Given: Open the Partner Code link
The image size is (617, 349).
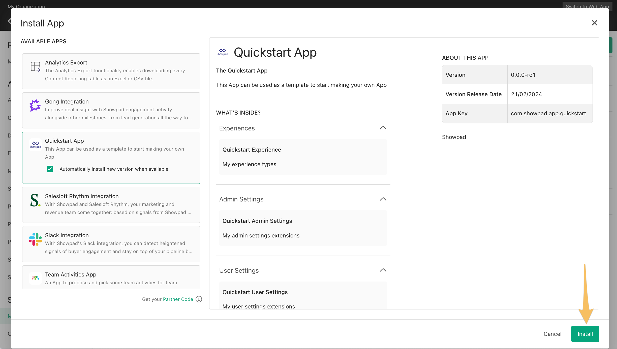Looking at the screenshot, I should 178,299.
